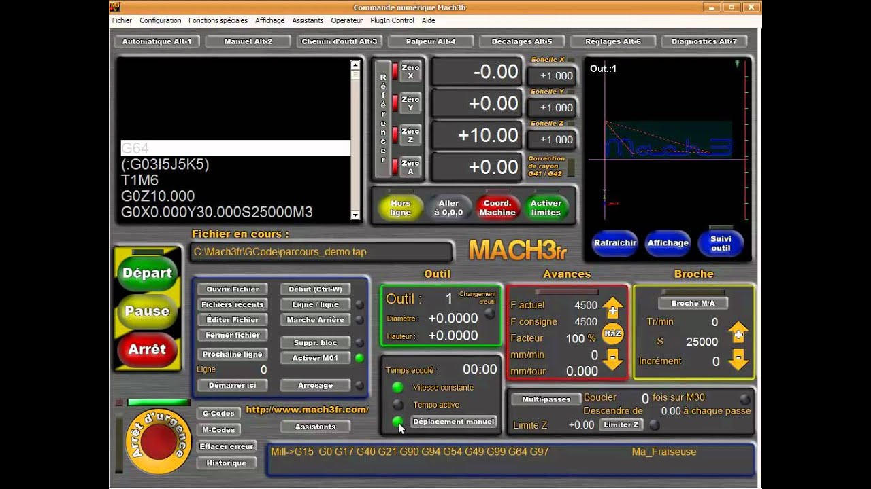Screen dimensions: 871x489
Task: Show the G-Codes reference list
Action: click(218, 414)
